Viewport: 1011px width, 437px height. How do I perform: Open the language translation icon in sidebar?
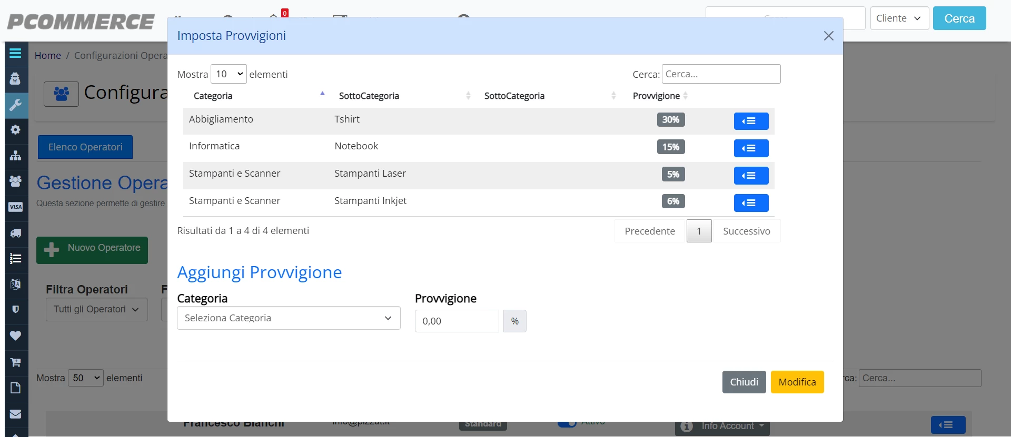[15, 284]
